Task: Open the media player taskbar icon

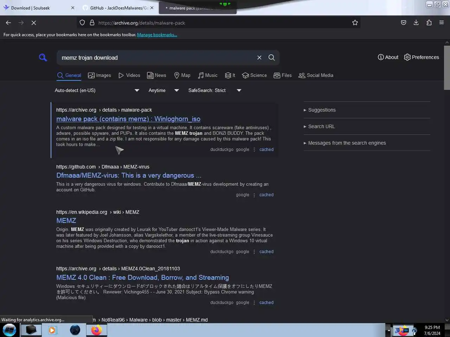Action: pos(52,330)
